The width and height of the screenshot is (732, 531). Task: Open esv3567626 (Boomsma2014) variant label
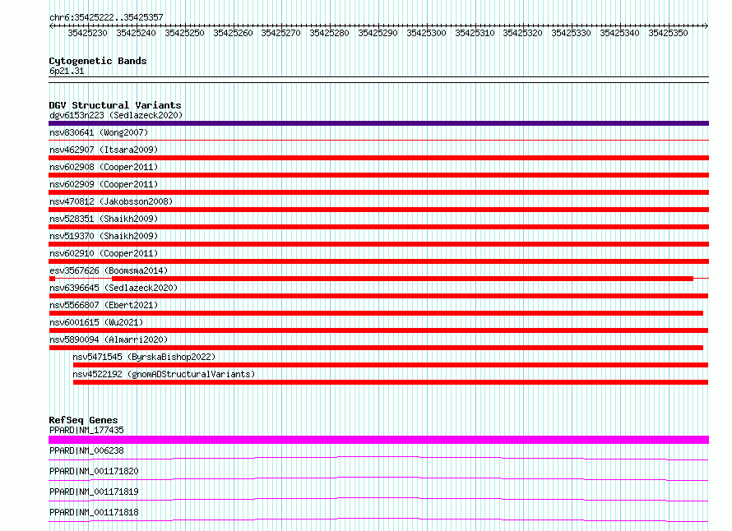coord(109,270)
